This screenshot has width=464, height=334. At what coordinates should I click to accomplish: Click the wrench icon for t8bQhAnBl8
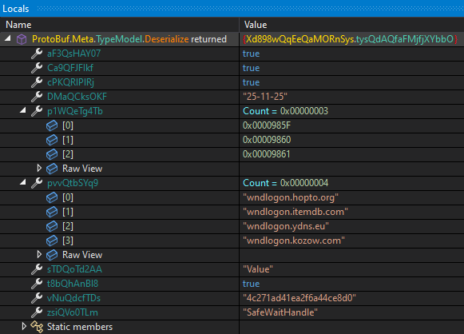37,284
